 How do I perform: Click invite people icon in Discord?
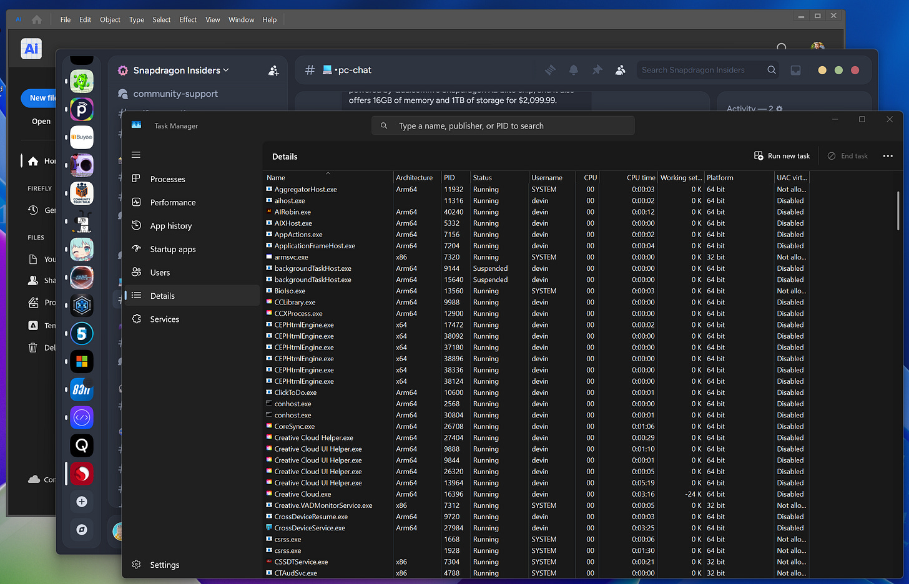(273, 71)
